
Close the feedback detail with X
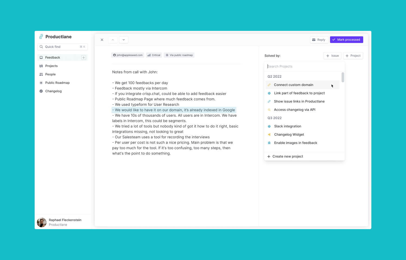pos(102,40)
